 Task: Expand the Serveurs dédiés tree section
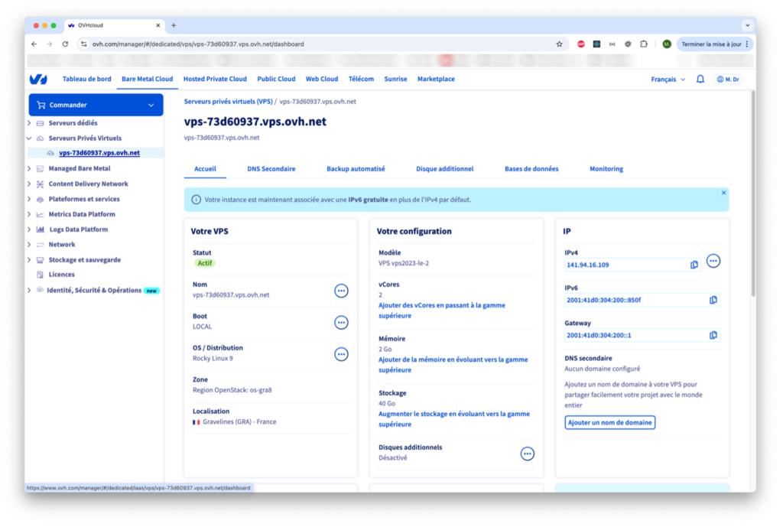pos(29,123)
